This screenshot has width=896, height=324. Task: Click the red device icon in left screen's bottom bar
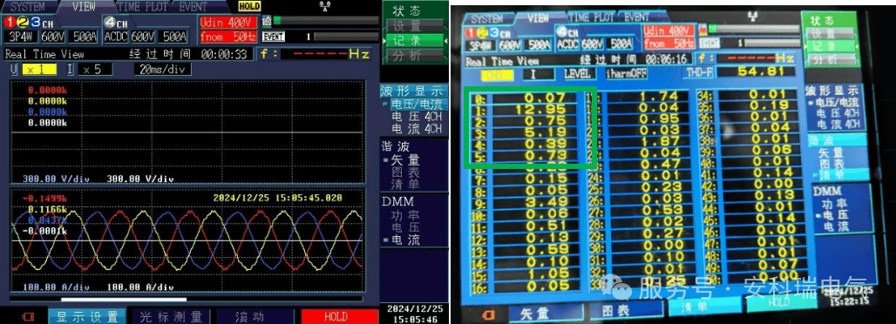[27, 316]
